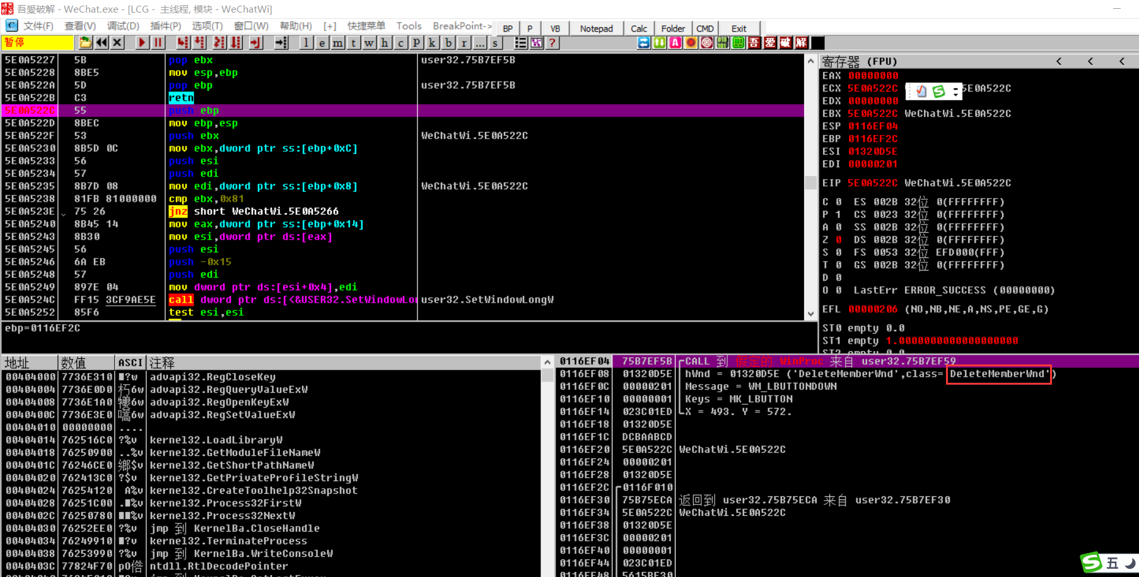The width and height of the screenshot is (1139, 577).
Task: Open the memory map 'm' window button
Action: pos(338,43)
